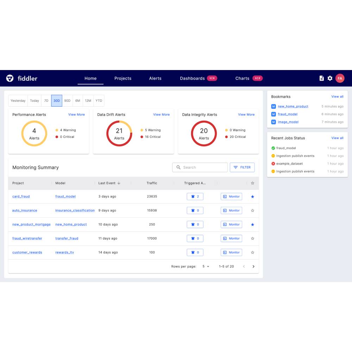Open the Dashboards menu item

click(192, 78)
